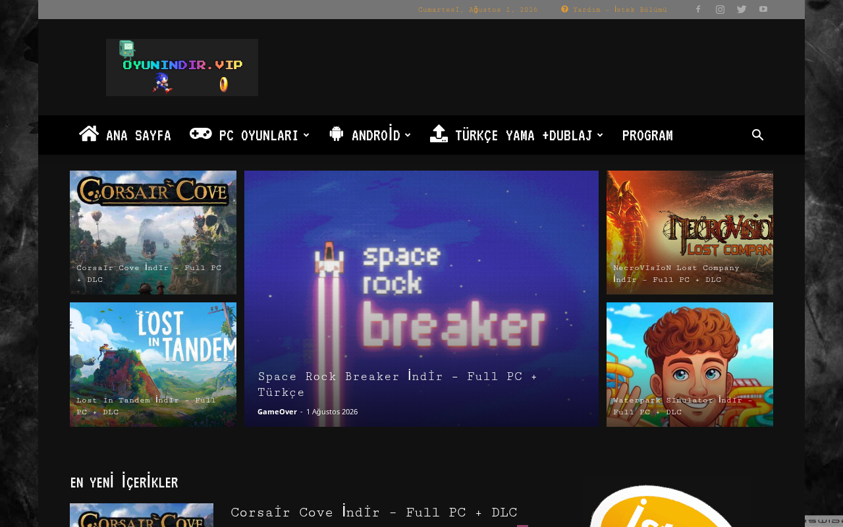This screenshot has width=843, height=527.
Task: Open the Yardım - İstek Bölümü link
Action: point(620,9)
